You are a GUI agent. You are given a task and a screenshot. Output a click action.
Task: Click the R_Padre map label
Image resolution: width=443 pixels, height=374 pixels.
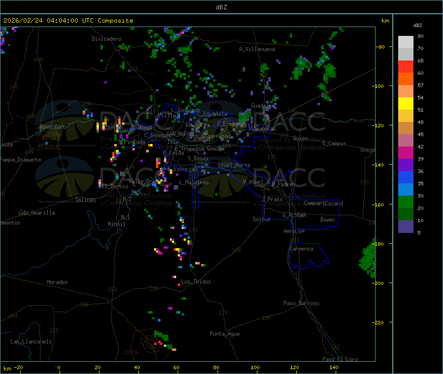[282, 184]
